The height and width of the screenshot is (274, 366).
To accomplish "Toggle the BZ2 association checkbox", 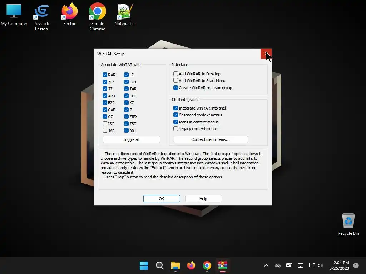I will pos(105,102).
